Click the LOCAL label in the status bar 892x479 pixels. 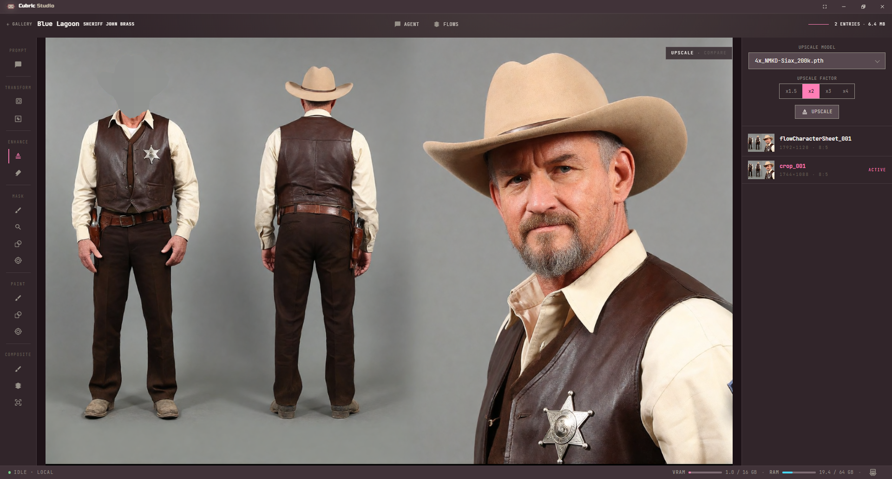(x=45, y=473)
